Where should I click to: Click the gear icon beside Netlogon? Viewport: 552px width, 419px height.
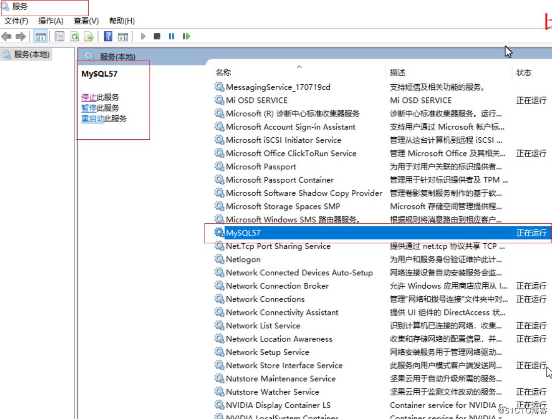pyautogui.click(x=219, y=259)
